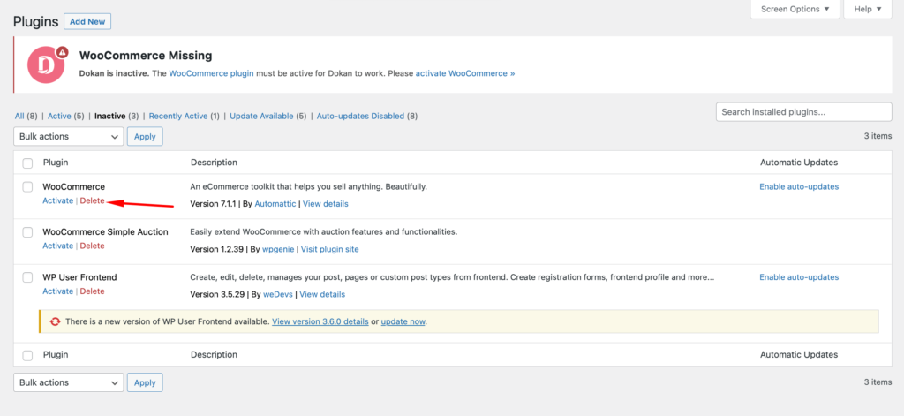Filter by Auto-updates Disabled
Viewport: 904px width, 416px height.
[361, 116]
